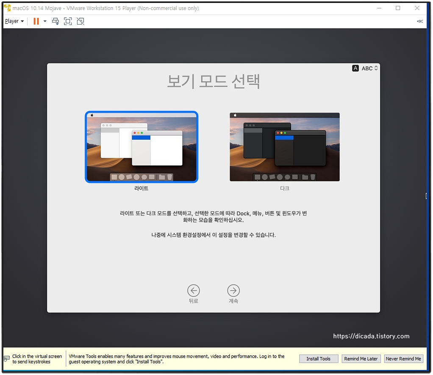The height and width of the screenshot is (375, 433).
Task: Click the 다크 label text
Action: 285,188
